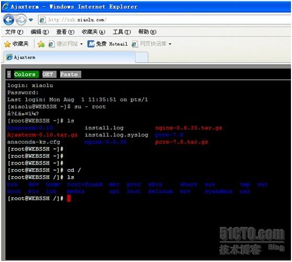The height and width of the screenshot is (262, 292).
Task: Click the small gray status indicator before Colors
Action: [x=9, y=74]
